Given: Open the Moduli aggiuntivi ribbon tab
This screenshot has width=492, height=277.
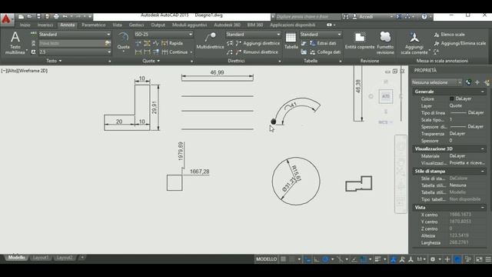Looking at the screenshot, I should pyautogui.click(x=189, y=25).
